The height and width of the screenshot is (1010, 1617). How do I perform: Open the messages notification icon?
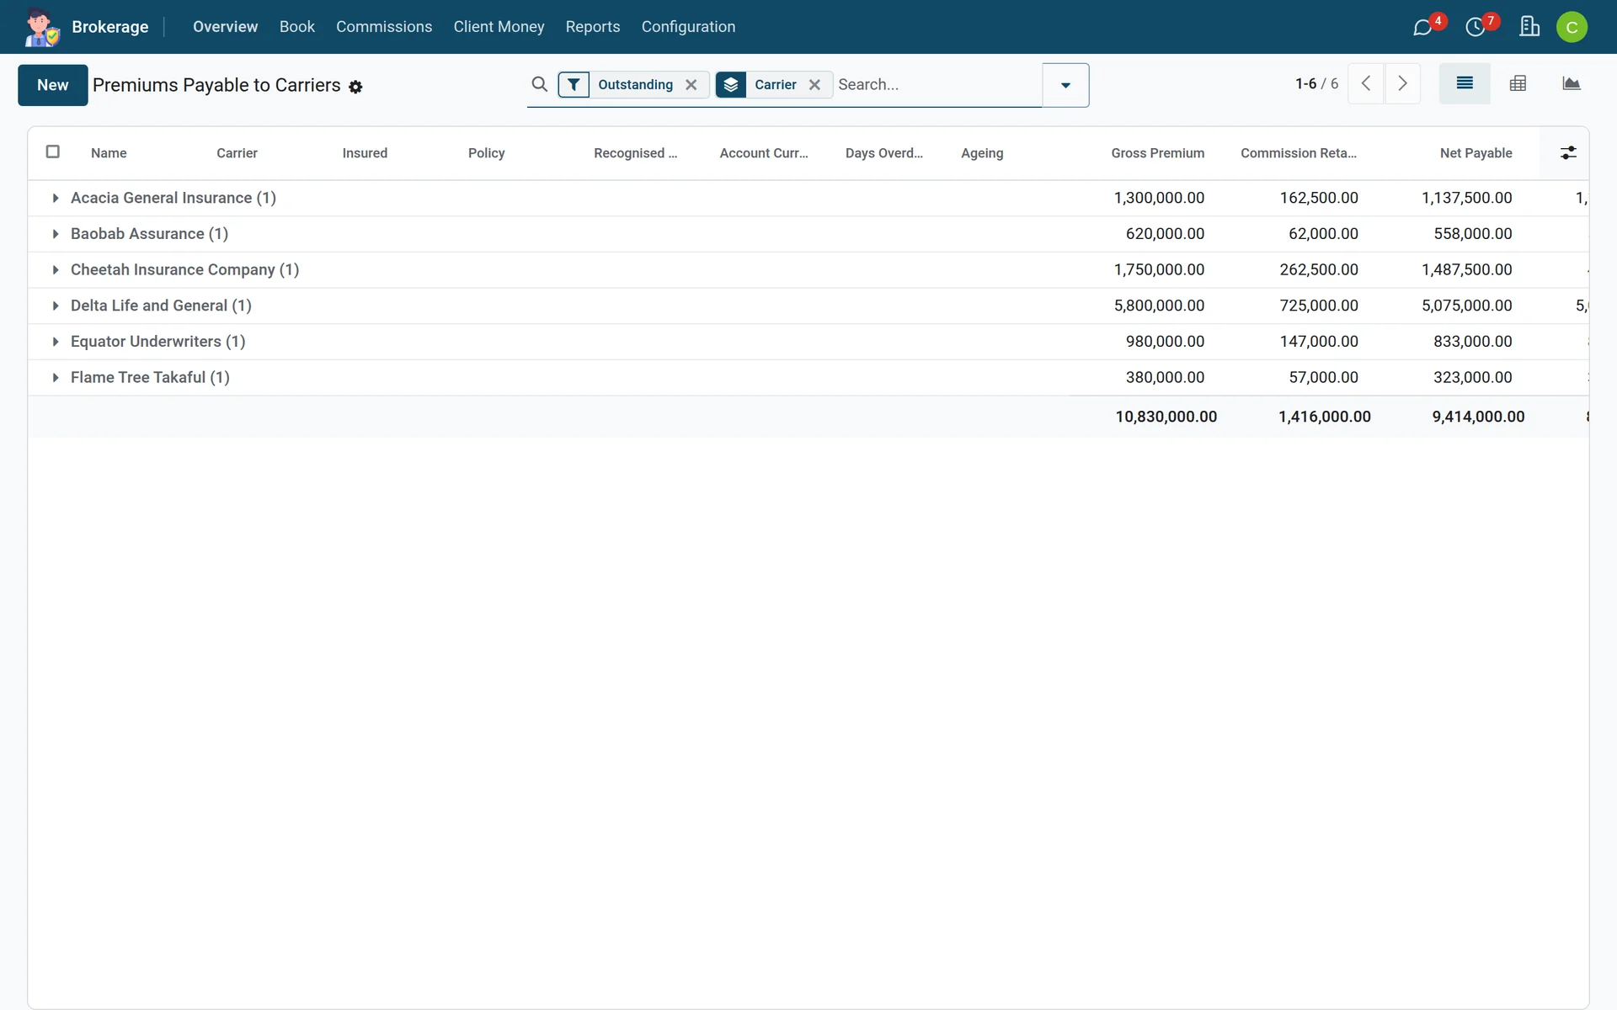(1422, 27)
